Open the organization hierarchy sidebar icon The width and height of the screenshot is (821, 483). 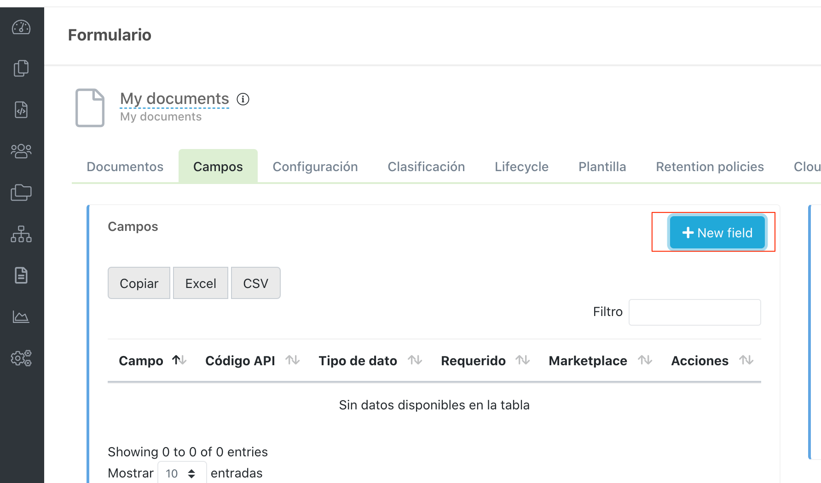click(21, 234)
